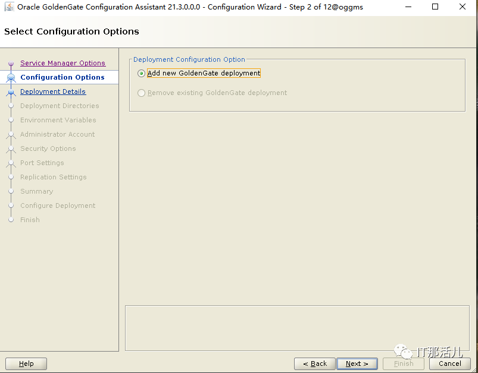
Task: Click step marker beside Configuration Options
Action: click(x=11, y=78)
